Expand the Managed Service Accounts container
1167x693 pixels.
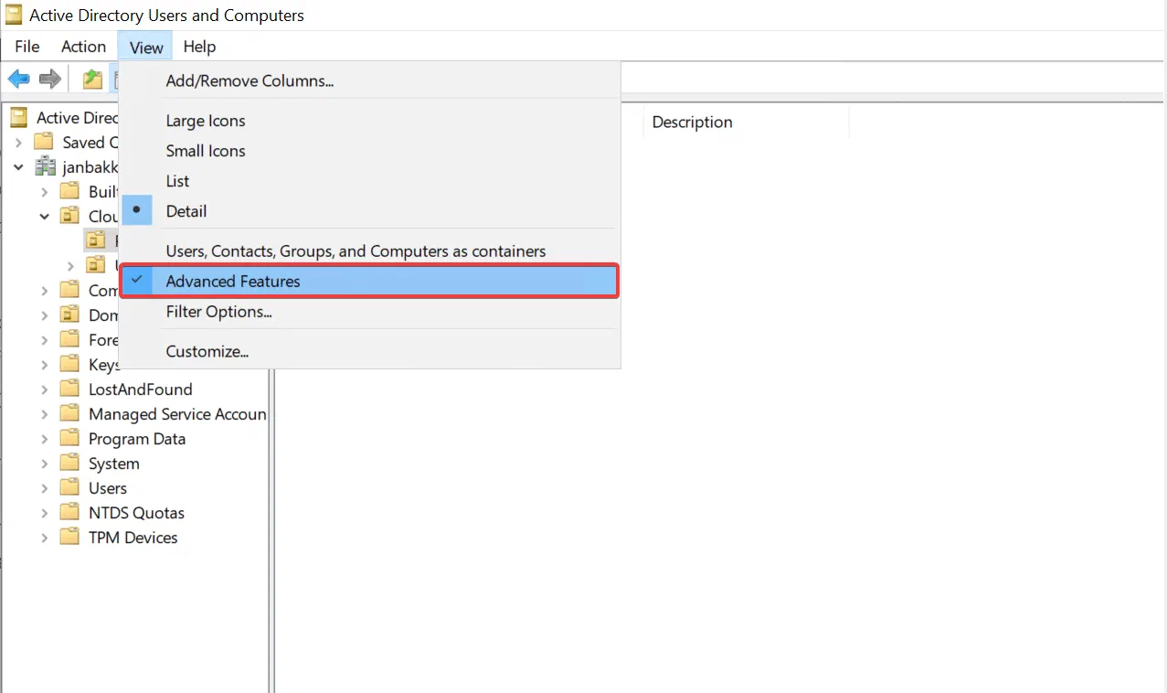coord(44,414)
